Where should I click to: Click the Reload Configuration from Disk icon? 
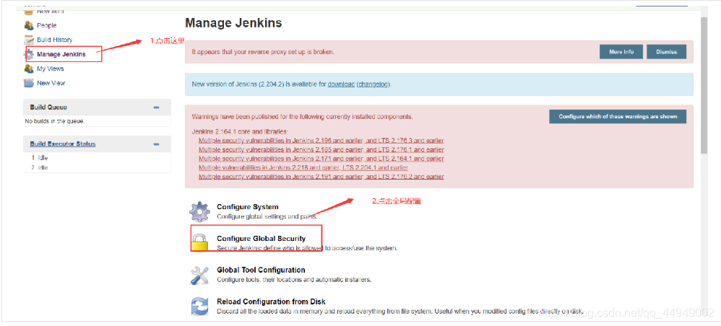(200, 307)
